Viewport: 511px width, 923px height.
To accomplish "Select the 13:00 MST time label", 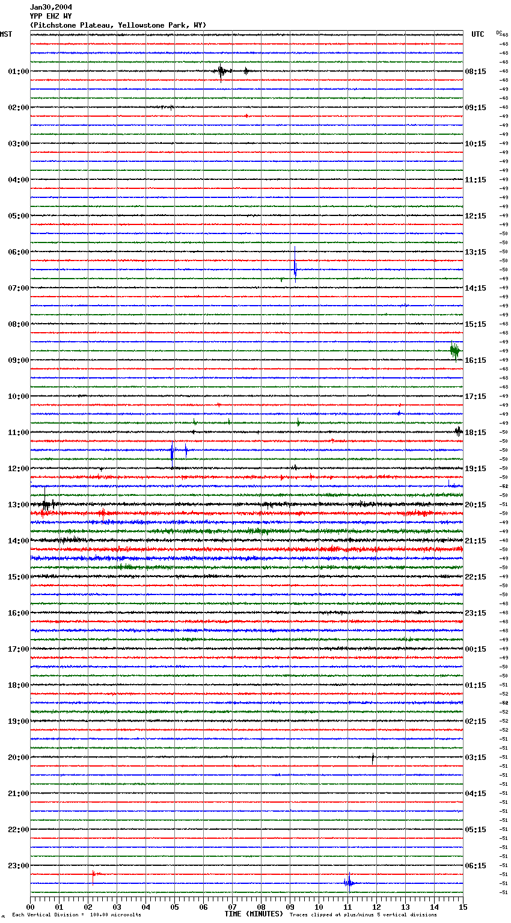I will pyautogui.click(x=19, y=505).
